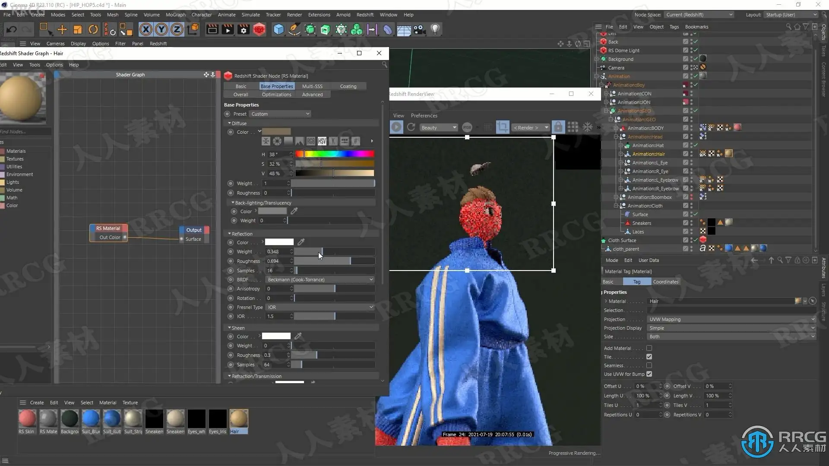Click the RenderView Preferences button
829x466 pixels.
click(x=424, y=116)
